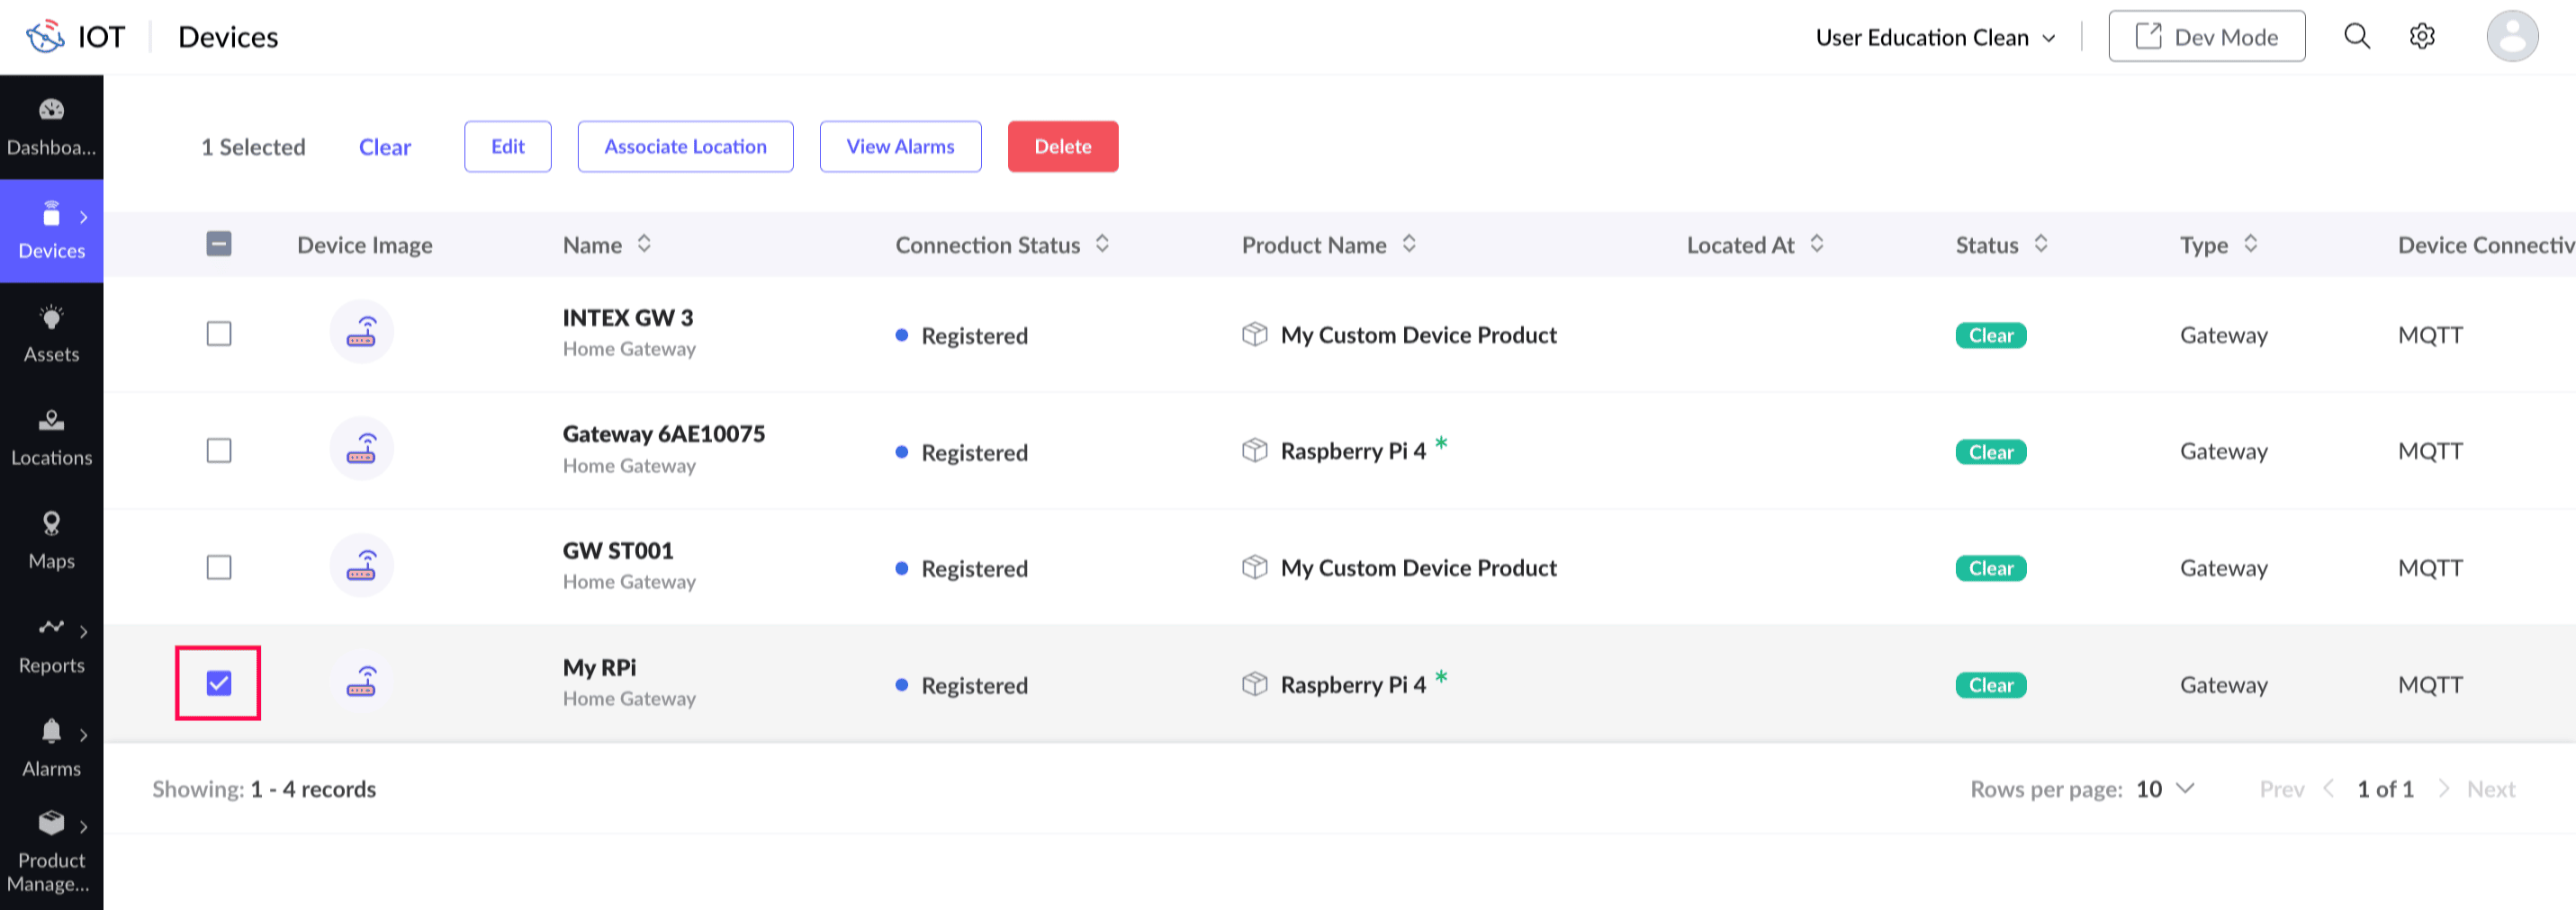Image resolution: width=2576 pixels, height=910 pixels.
Task: Click the Gateway 6AE10075 device image
Action: click(x=361, y=450)
